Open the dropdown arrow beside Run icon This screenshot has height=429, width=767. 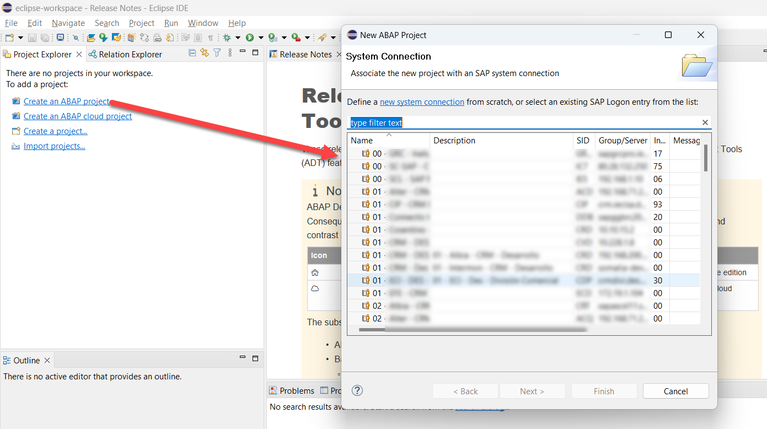[261, 37]
